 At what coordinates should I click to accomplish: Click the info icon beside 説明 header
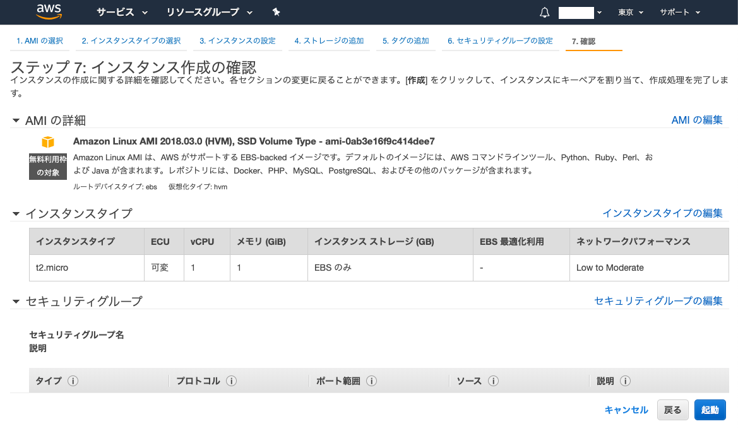[625, 381]
